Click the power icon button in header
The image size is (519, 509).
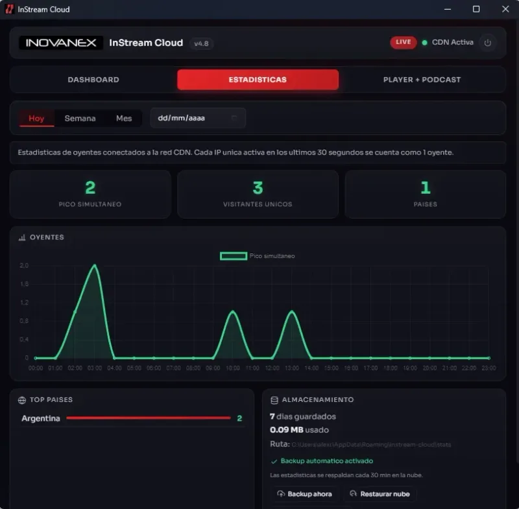tap(488, 43)
